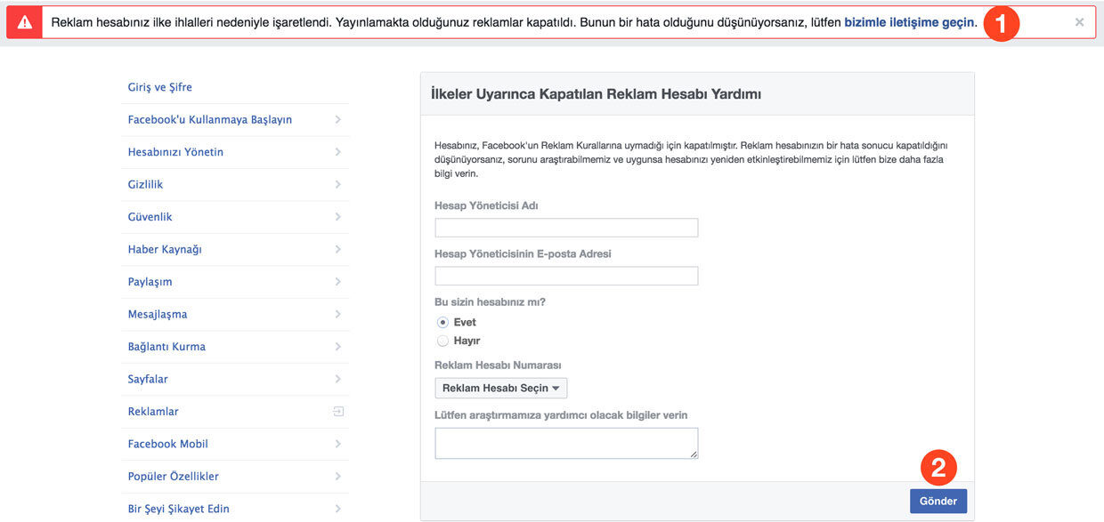Follow the bizimle iletişime geçin link
1104x522 pixels.
pyautogui.click(x=909, y=22)
